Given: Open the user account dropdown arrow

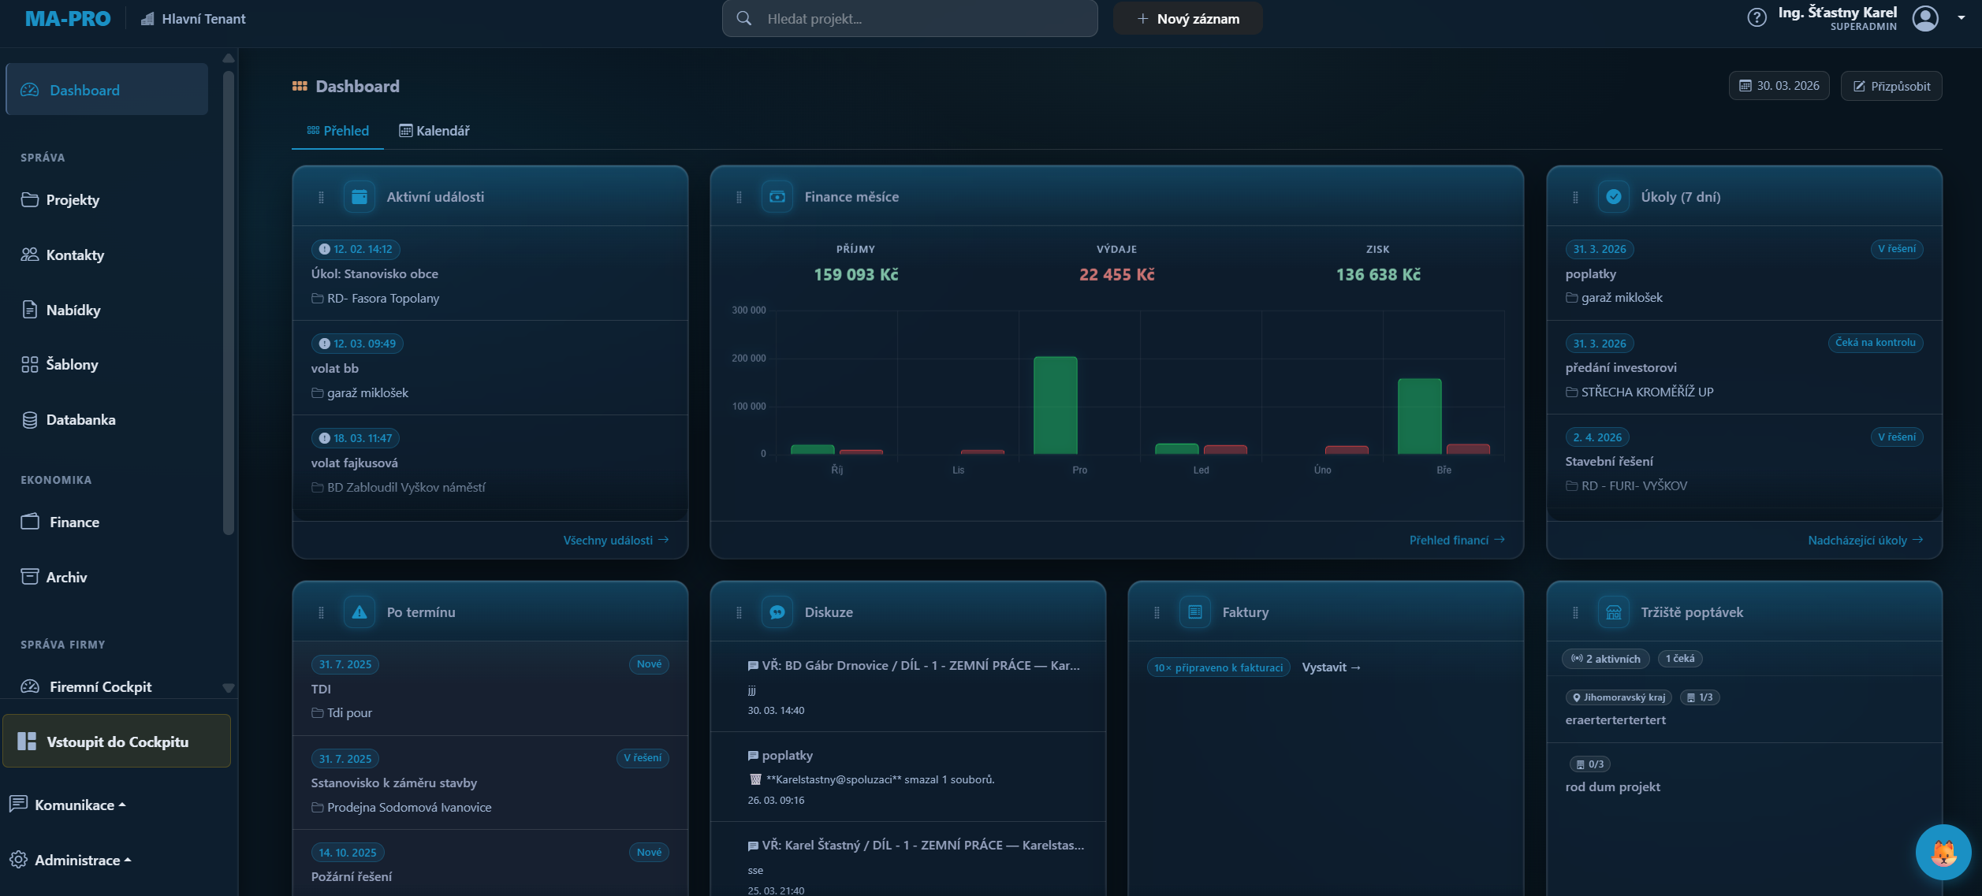Looking at the screenshot, I should point(1962,18).
